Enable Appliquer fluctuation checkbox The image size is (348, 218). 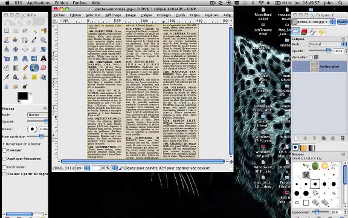[4, 159]
